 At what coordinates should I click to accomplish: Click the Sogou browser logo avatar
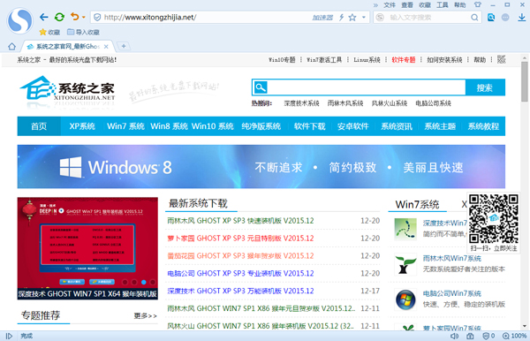20,20
